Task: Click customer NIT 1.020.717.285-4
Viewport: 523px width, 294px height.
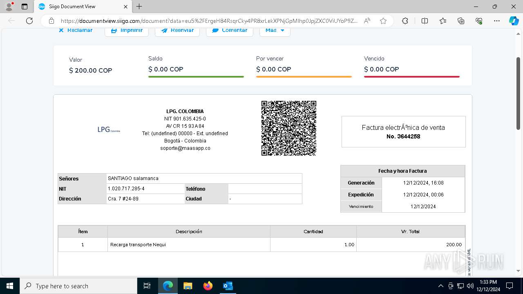Action: coord(126,189)
